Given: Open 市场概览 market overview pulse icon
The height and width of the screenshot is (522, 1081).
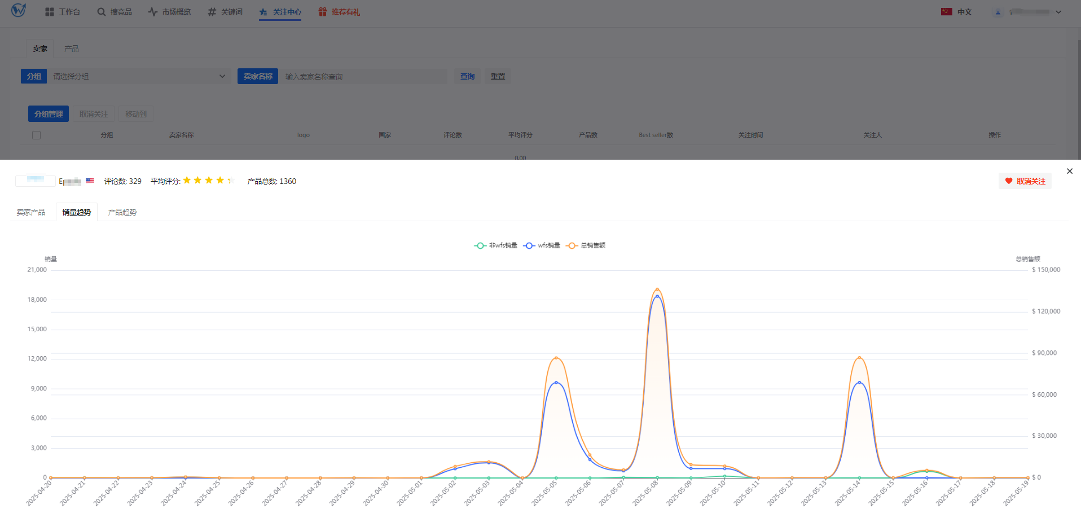Looking at the screenshot, I should point(153,12).
